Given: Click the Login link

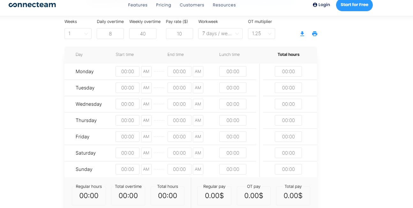Looking at the screenshot, I should click(321, 5).
